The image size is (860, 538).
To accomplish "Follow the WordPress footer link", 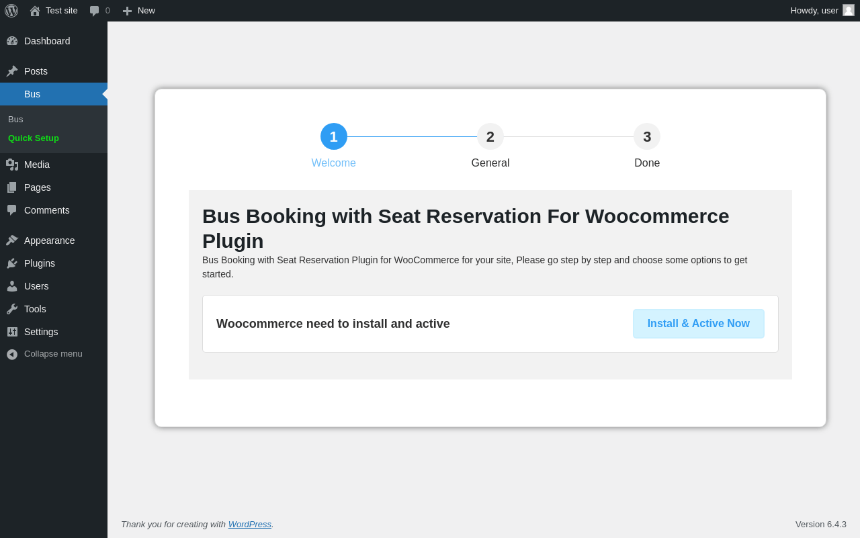I will [249, 524].
